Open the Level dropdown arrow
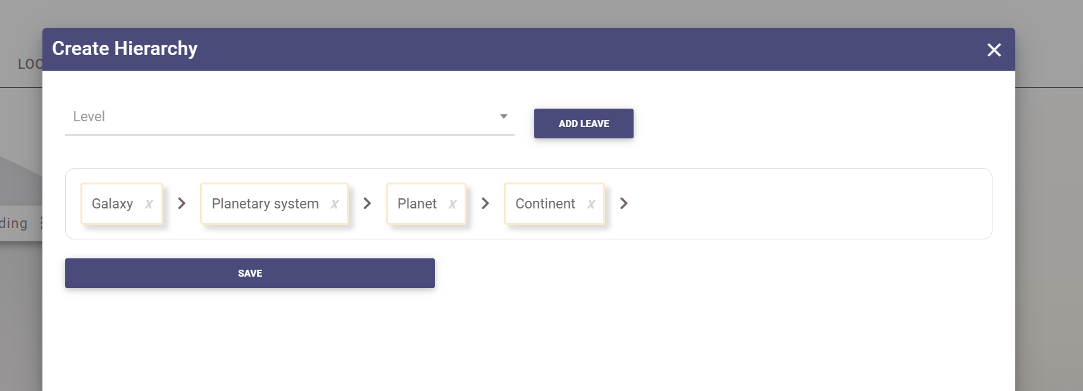The image size is (1083, 391). 504,116
